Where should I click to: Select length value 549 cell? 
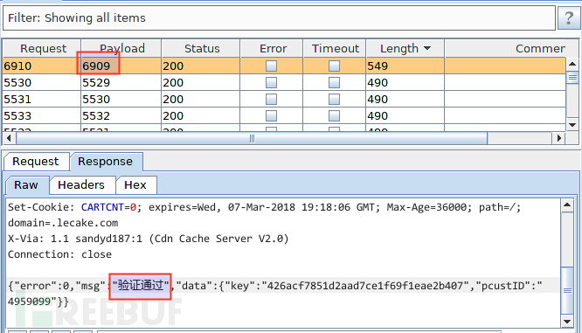point(405,66)
